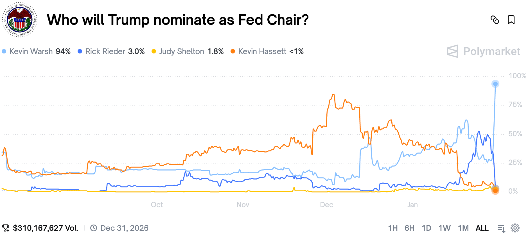Screen dimensions: 528x233
Task: Open chart settings gear icon
Action: [x=515, y=228]
